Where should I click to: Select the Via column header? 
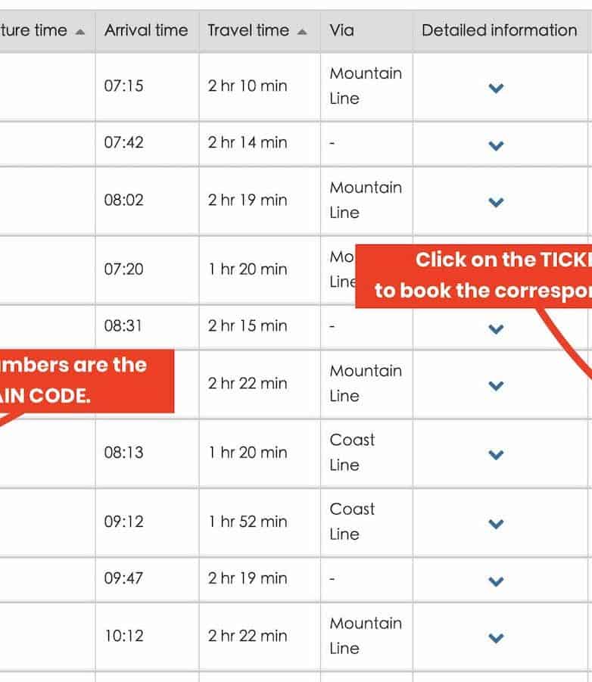coord(341,30)
